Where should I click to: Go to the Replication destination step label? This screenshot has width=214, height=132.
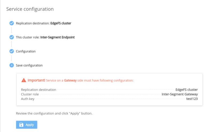click(44, 23)
